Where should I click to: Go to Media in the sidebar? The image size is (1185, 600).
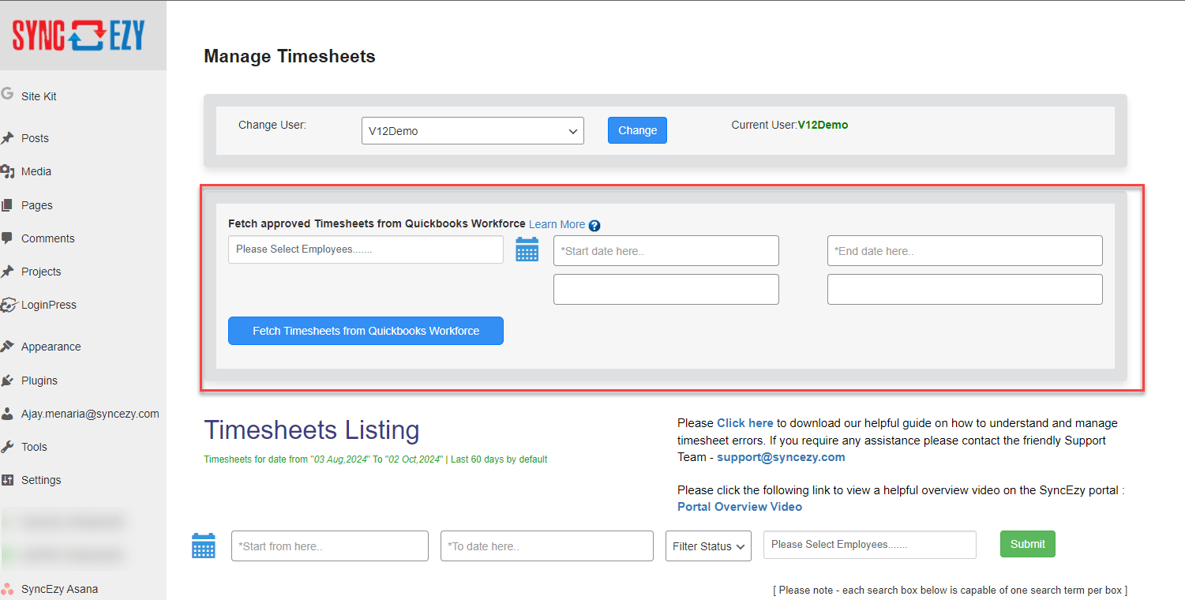36,171
